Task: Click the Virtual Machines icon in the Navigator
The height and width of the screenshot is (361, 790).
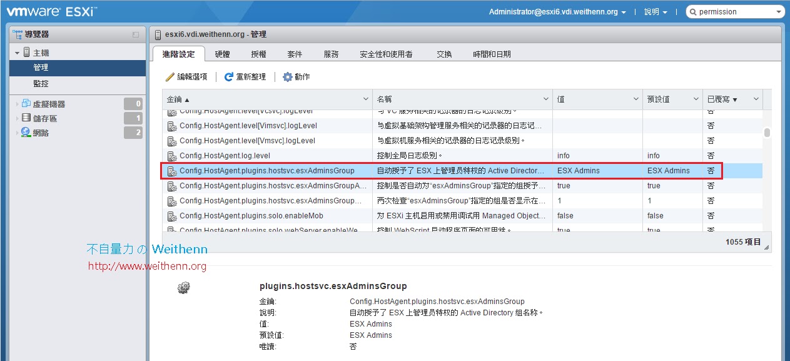Action: click(x=26, y=104)
